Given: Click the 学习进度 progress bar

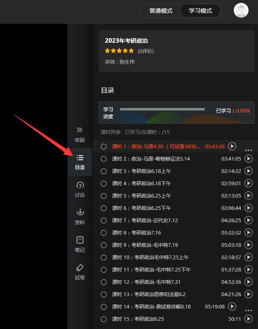Looking at the screenshot, I should (162, 109).
